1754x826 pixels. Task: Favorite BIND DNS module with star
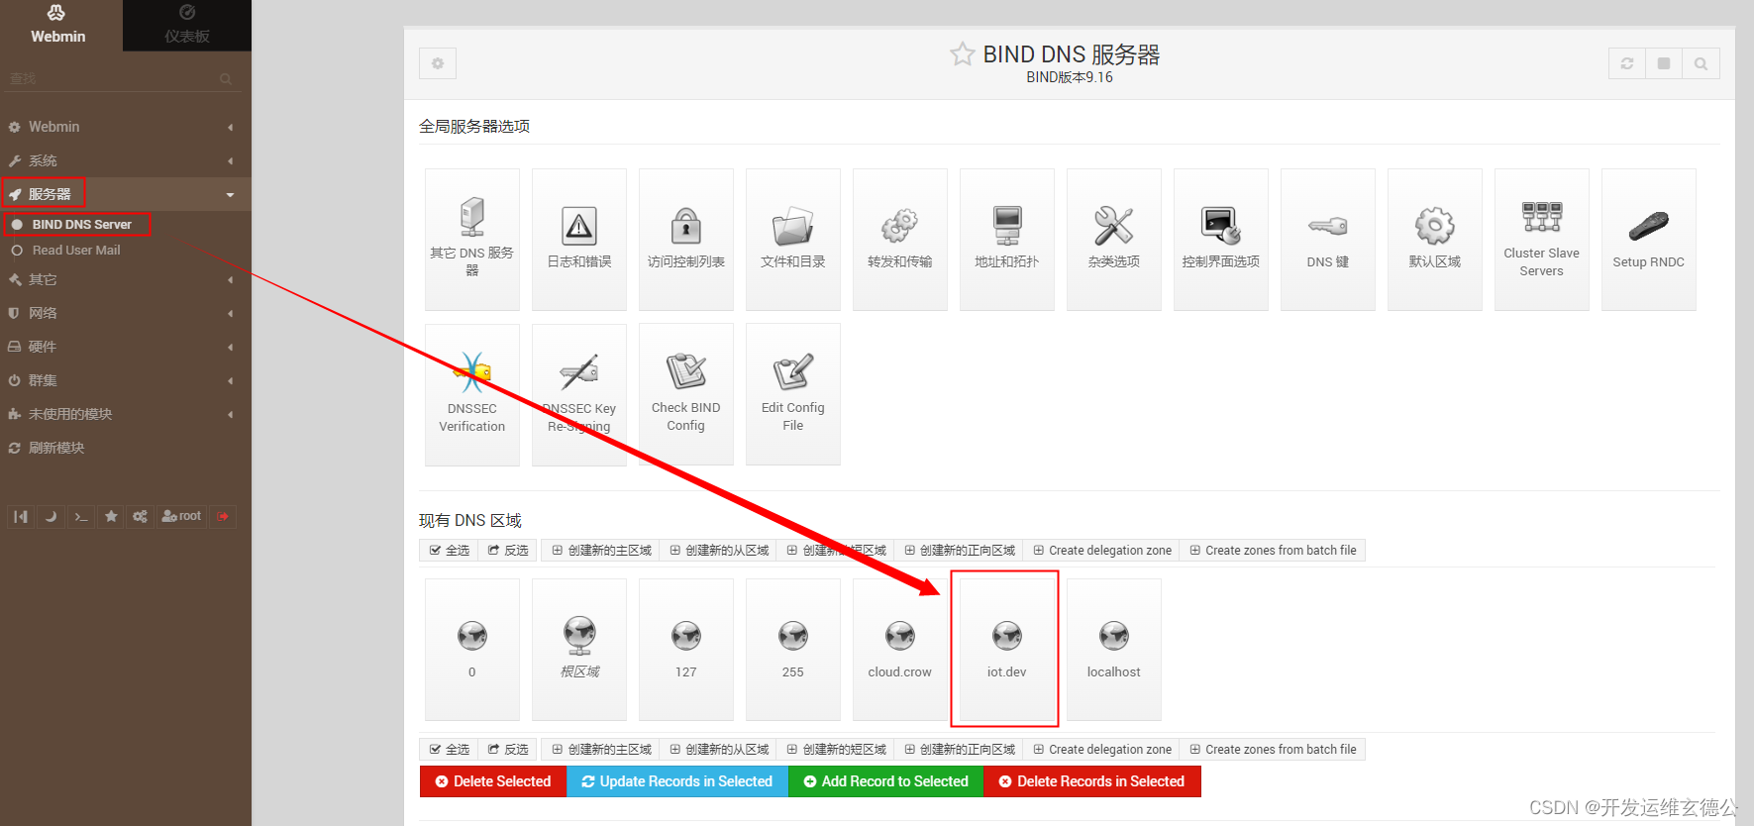963,54
